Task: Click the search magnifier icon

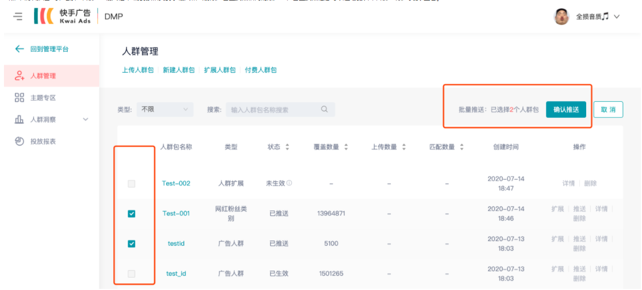Action: pos(324,110)
